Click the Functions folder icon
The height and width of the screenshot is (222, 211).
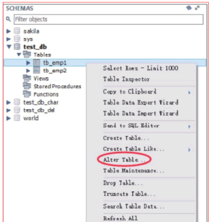(x=27, y=94)
